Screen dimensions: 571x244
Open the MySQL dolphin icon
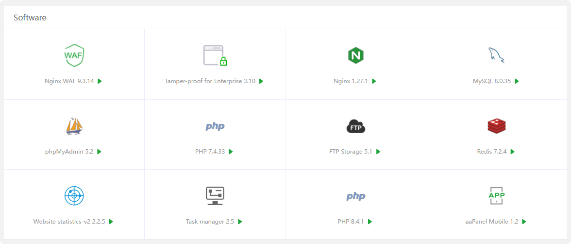pyautogui.click(x=496, y=55)
